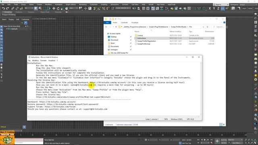Expand the Sign In dropdown

[x=227, y=4]
